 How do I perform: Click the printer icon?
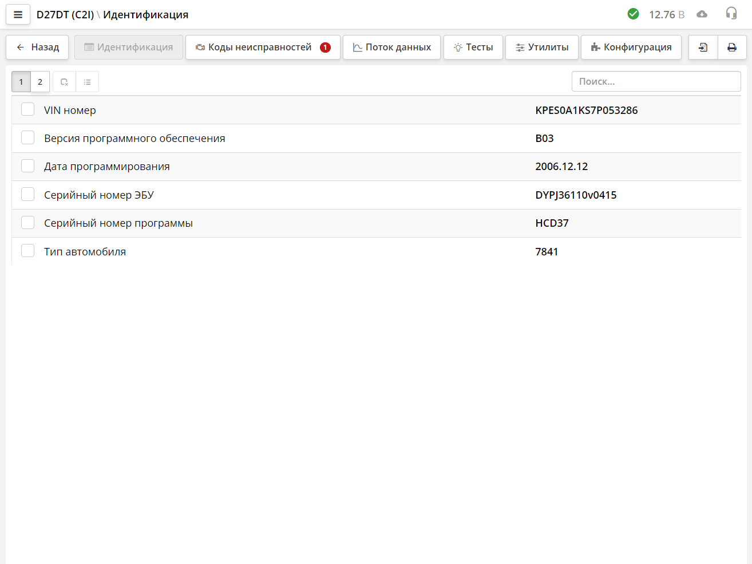[x=731, y=48]
